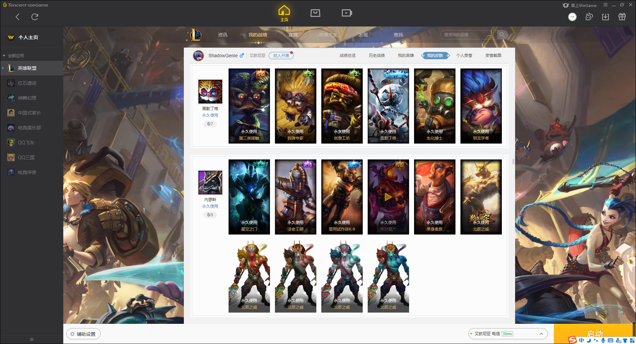636x344 pixels.
Task: Open the 发现 tab
Action: coord(363,35)
